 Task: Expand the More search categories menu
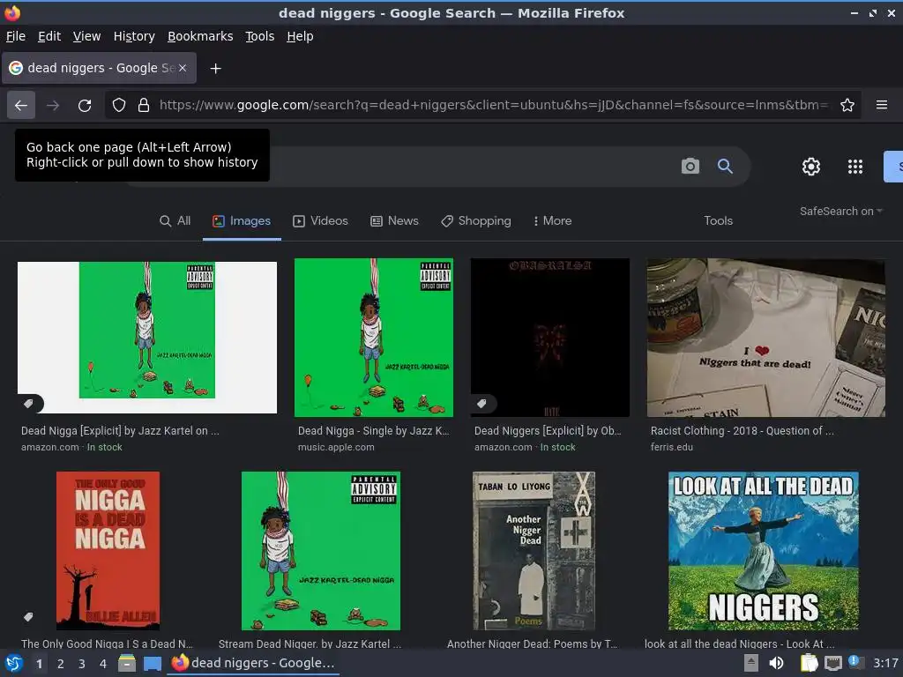point(552,221)
